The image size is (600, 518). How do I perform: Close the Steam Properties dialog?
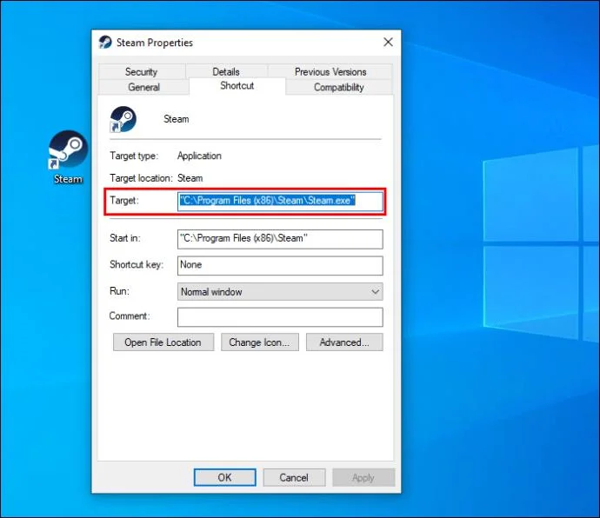tap(388, 42)
